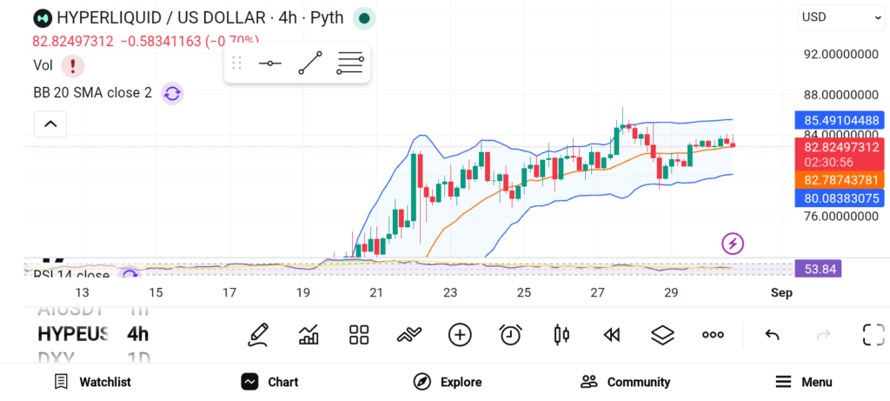Open the Community tab
Screen dimensions: 890x401
(x=626, y=382)
